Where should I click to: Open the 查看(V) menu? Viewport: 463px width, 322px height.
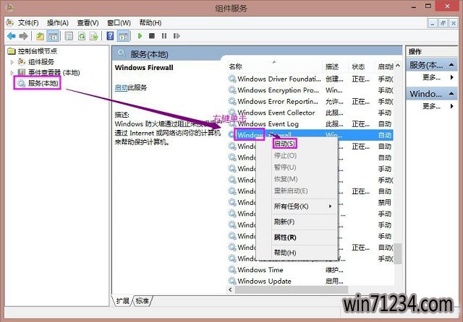[x=88, y=22]
